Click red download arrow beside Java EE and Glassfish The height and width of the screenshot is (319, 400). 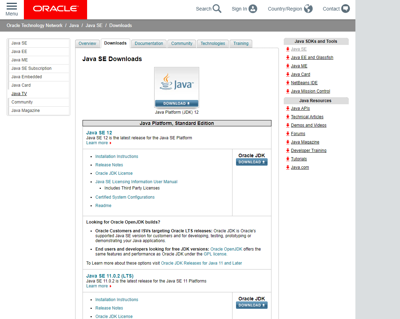[288, 58]
